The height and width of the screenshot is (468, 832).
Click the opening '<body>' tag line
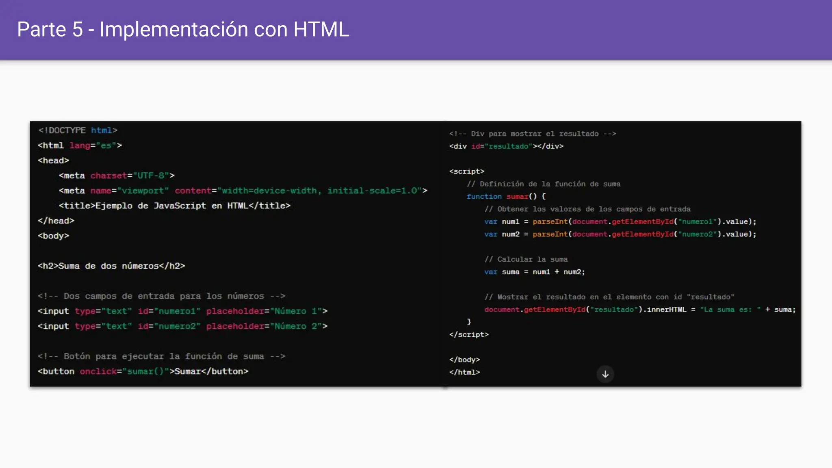(x=54, y=236)
